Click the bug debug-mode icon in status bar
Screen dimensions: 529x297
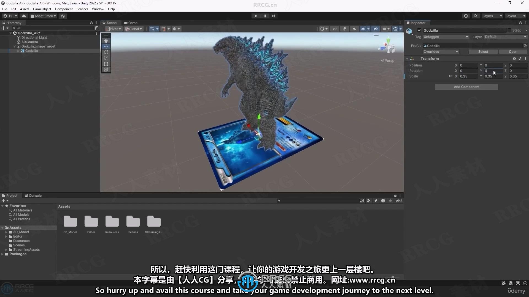click(504, 283)
